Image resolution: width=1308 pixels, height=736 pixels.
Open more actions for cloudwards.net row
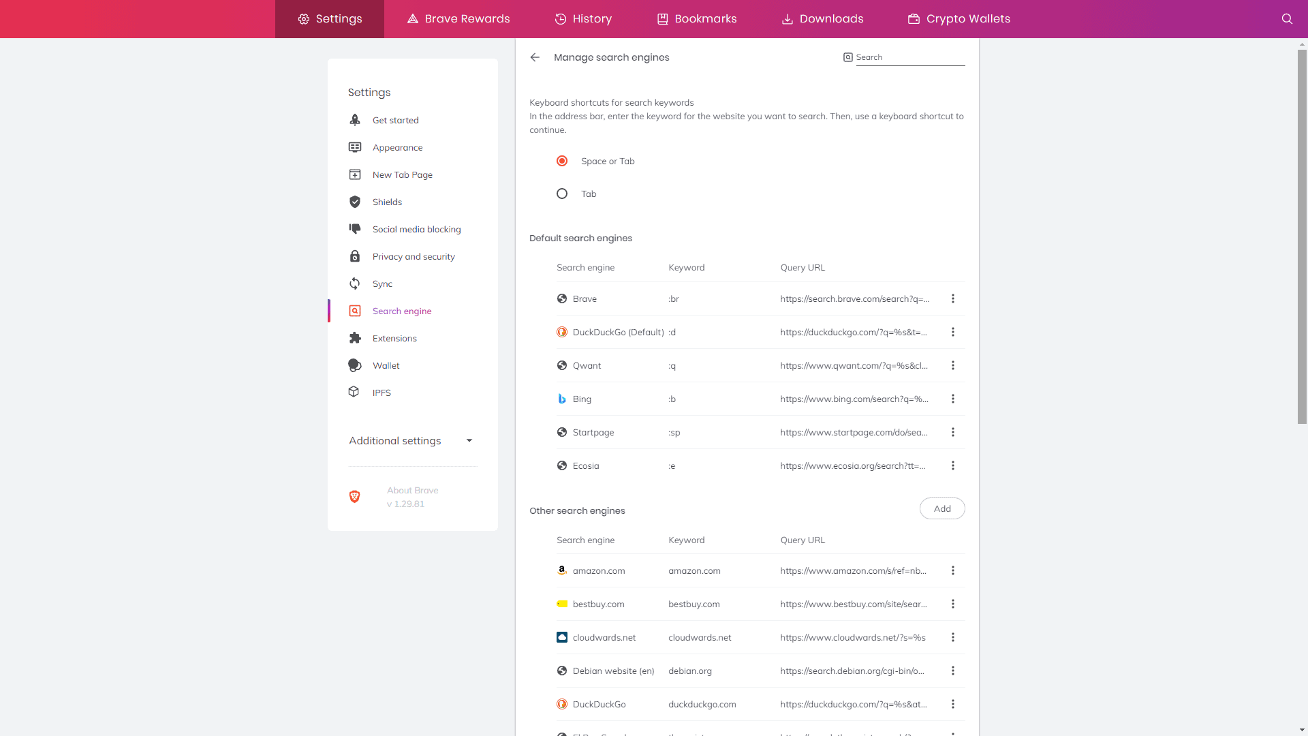pos(953,637)
